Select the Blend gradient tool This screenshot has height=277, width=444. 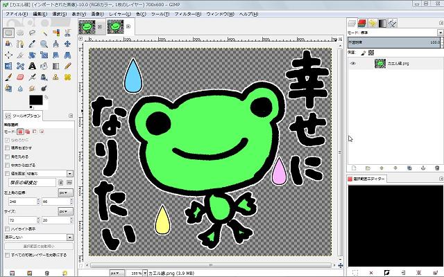coord(55,66)
